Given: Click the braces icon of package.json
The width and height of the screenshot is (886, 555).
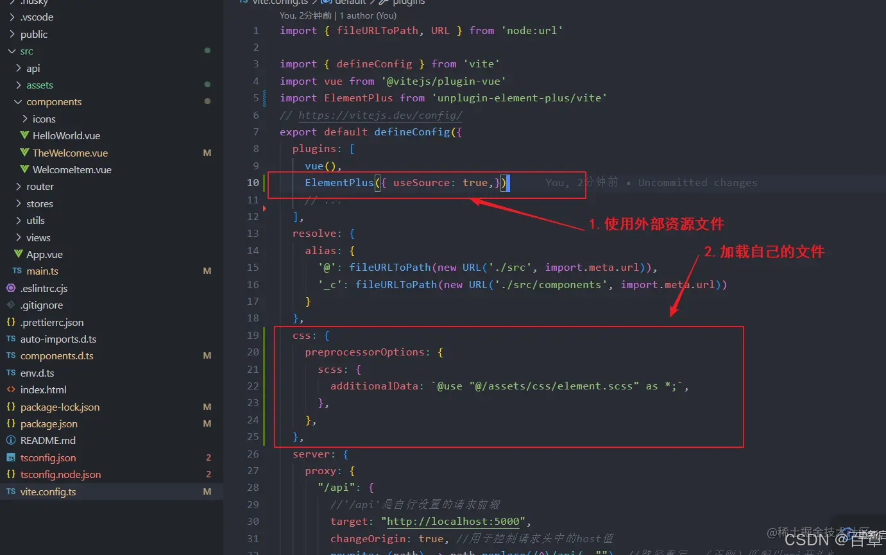Looking at the screenshot, I should pyautogui.click(x=11, y=424).
